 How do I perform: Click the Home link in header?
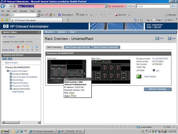[x=149, y=27]
